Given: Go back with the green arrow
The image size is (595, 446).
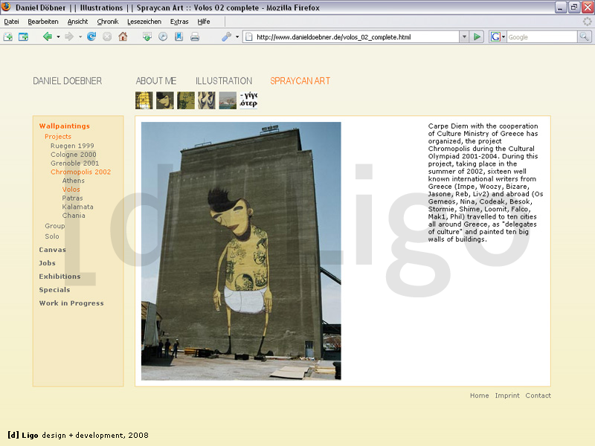Looking at the screenshot, I should click(48, 36).
